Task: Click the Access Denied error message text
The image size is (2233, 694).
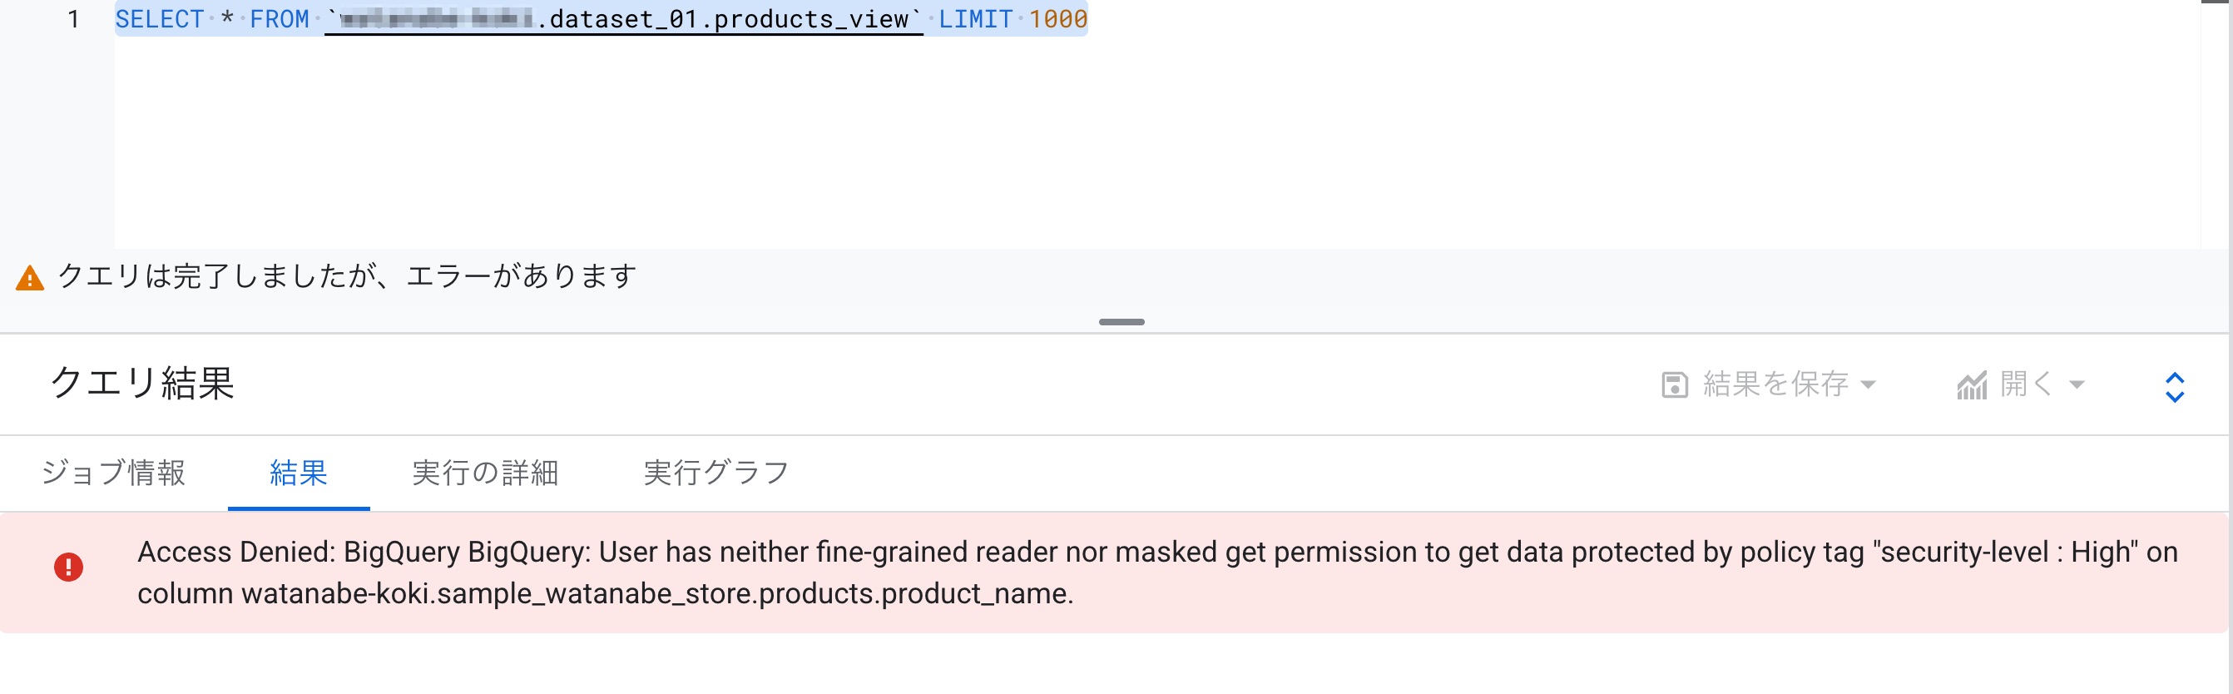Action: 1157,573
